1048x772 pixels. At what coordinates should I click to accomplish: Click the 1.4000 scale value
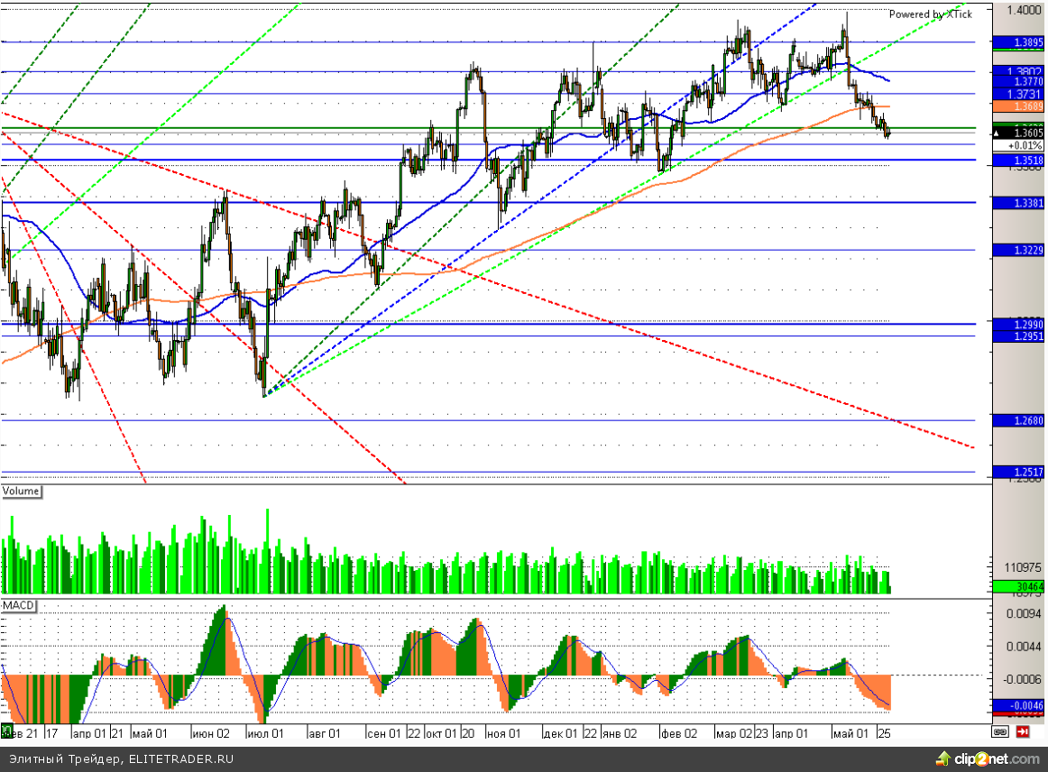[1024, 9]
